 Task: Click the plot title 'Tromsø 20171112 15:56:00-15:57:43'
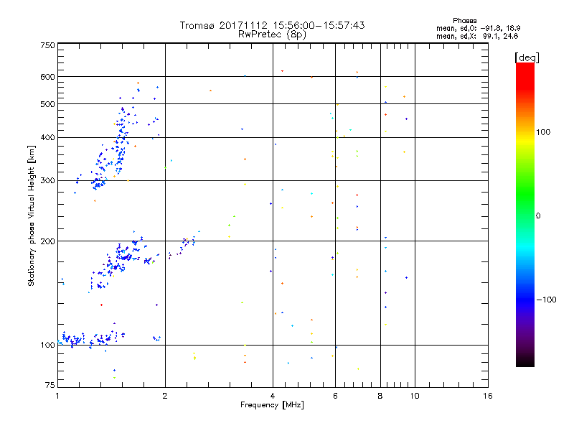tap(272, 25)
